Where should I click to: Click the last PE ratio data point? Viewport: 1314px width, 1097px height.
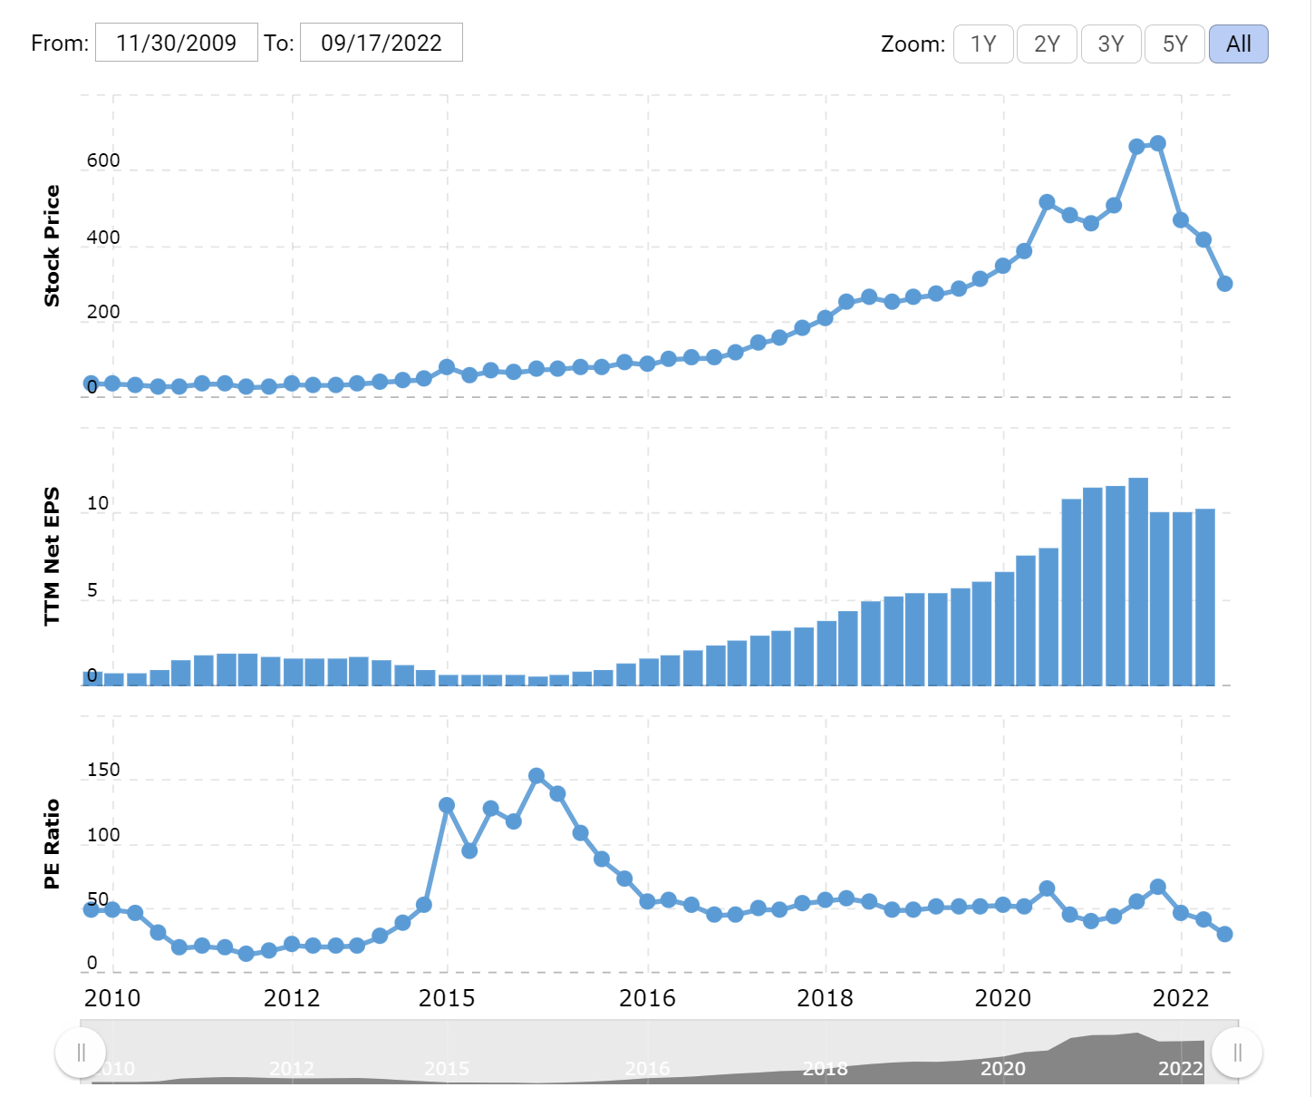(x=1224, y=934)
